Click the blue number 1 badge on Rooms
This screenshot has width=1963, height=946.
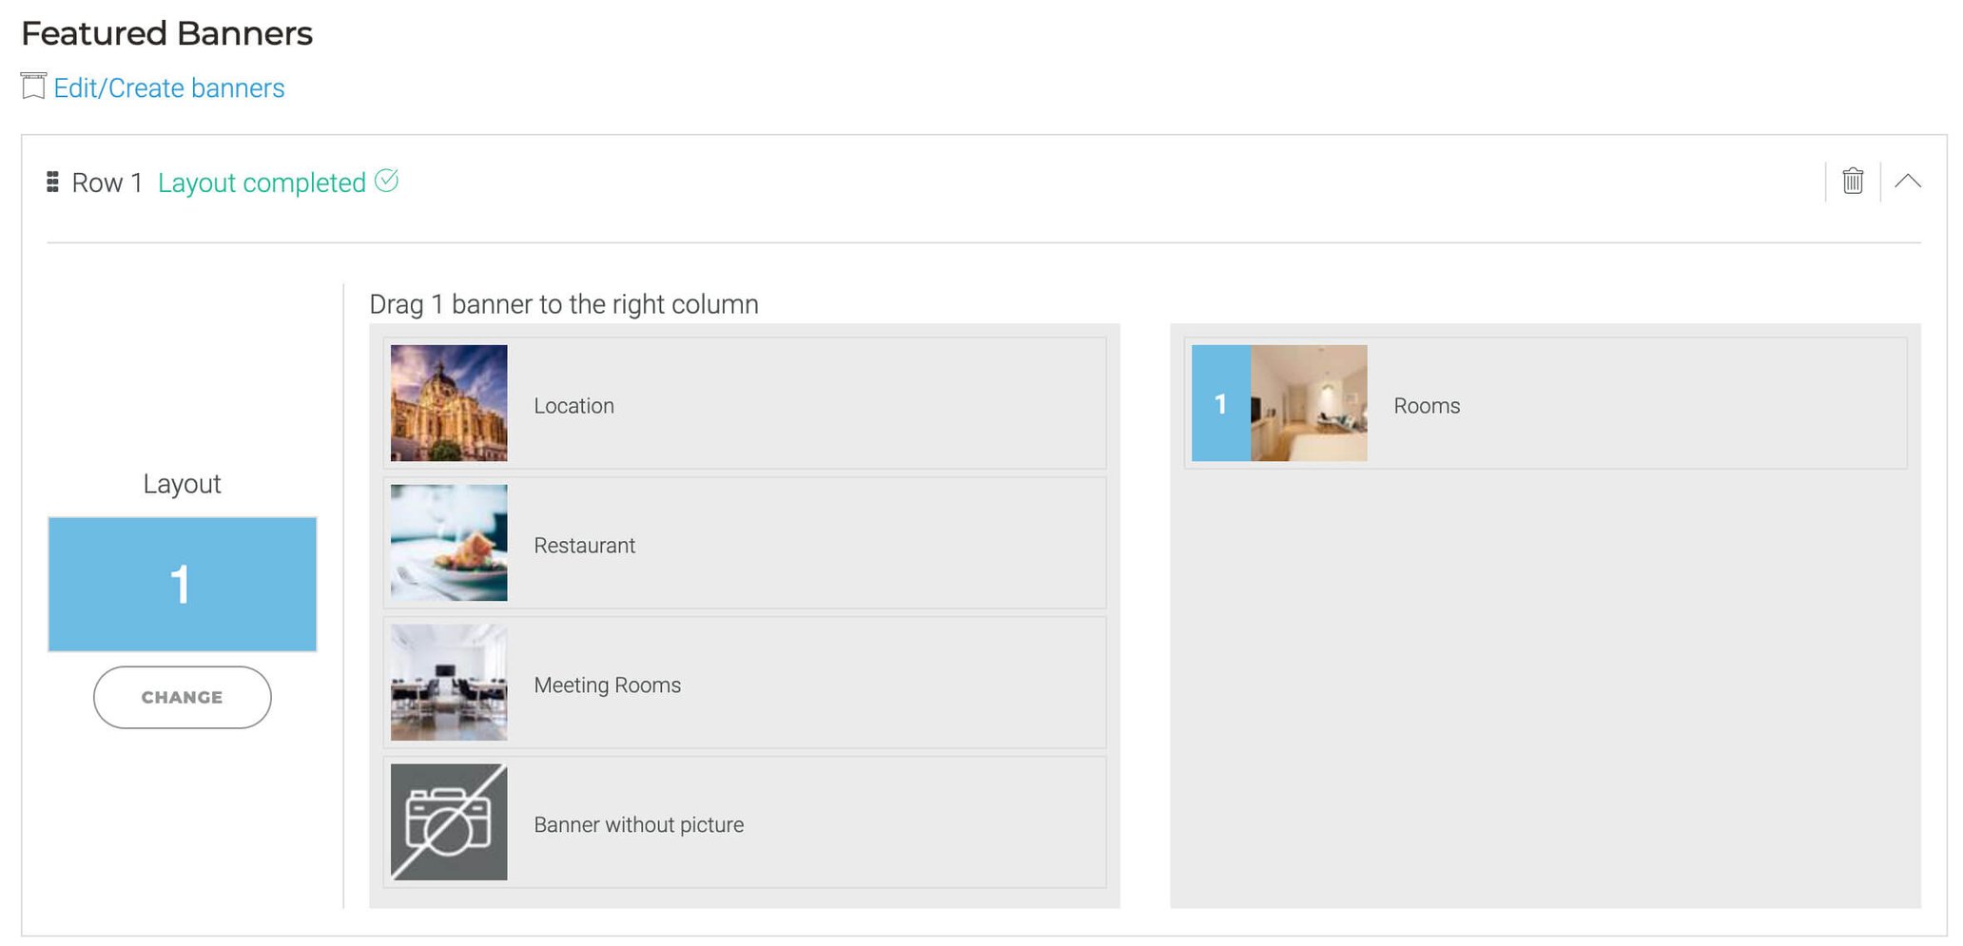pyautogui.click(x=1220, y=403)
